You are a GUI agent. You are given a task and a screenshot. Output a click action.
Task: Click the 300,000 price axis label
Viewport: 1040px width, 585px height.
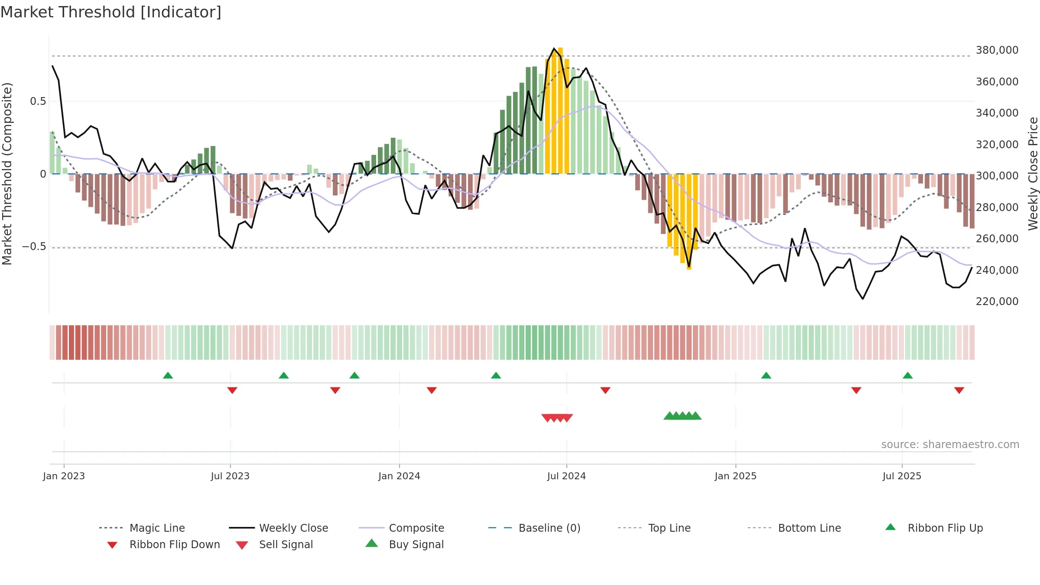coord(997,176)
